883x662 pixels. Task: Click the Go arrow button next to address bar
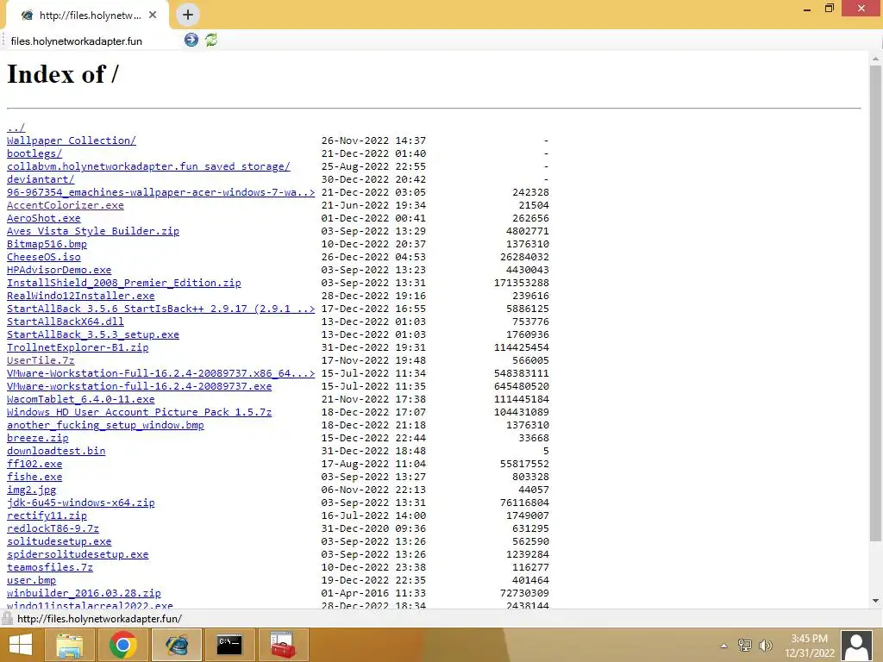coord(191,40)
